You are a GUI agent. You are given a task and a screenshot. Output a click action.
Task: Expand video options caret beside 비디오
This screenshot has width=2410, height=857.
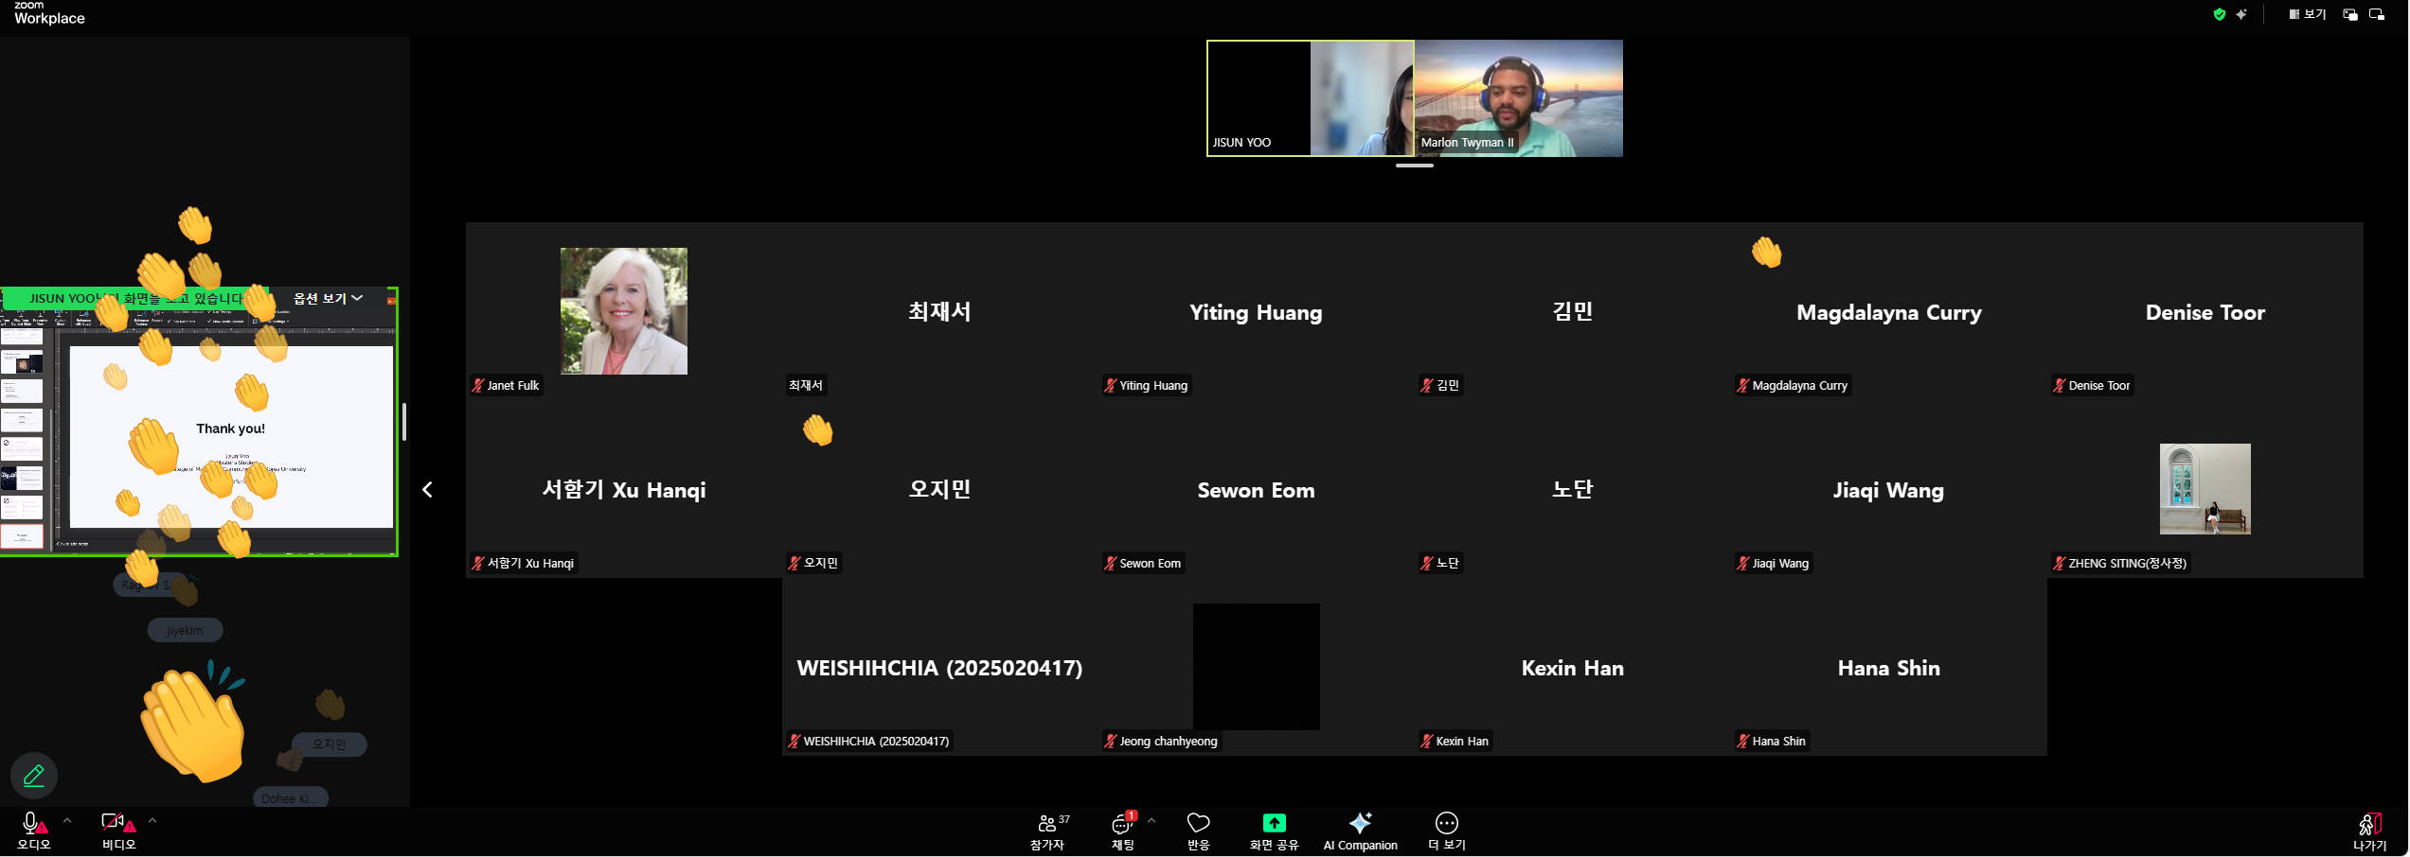[152, 820]
